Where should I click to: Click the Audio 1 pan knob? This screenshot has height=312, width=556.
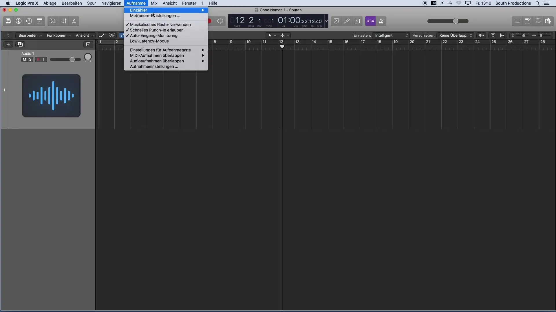click(x=88, y=57)
